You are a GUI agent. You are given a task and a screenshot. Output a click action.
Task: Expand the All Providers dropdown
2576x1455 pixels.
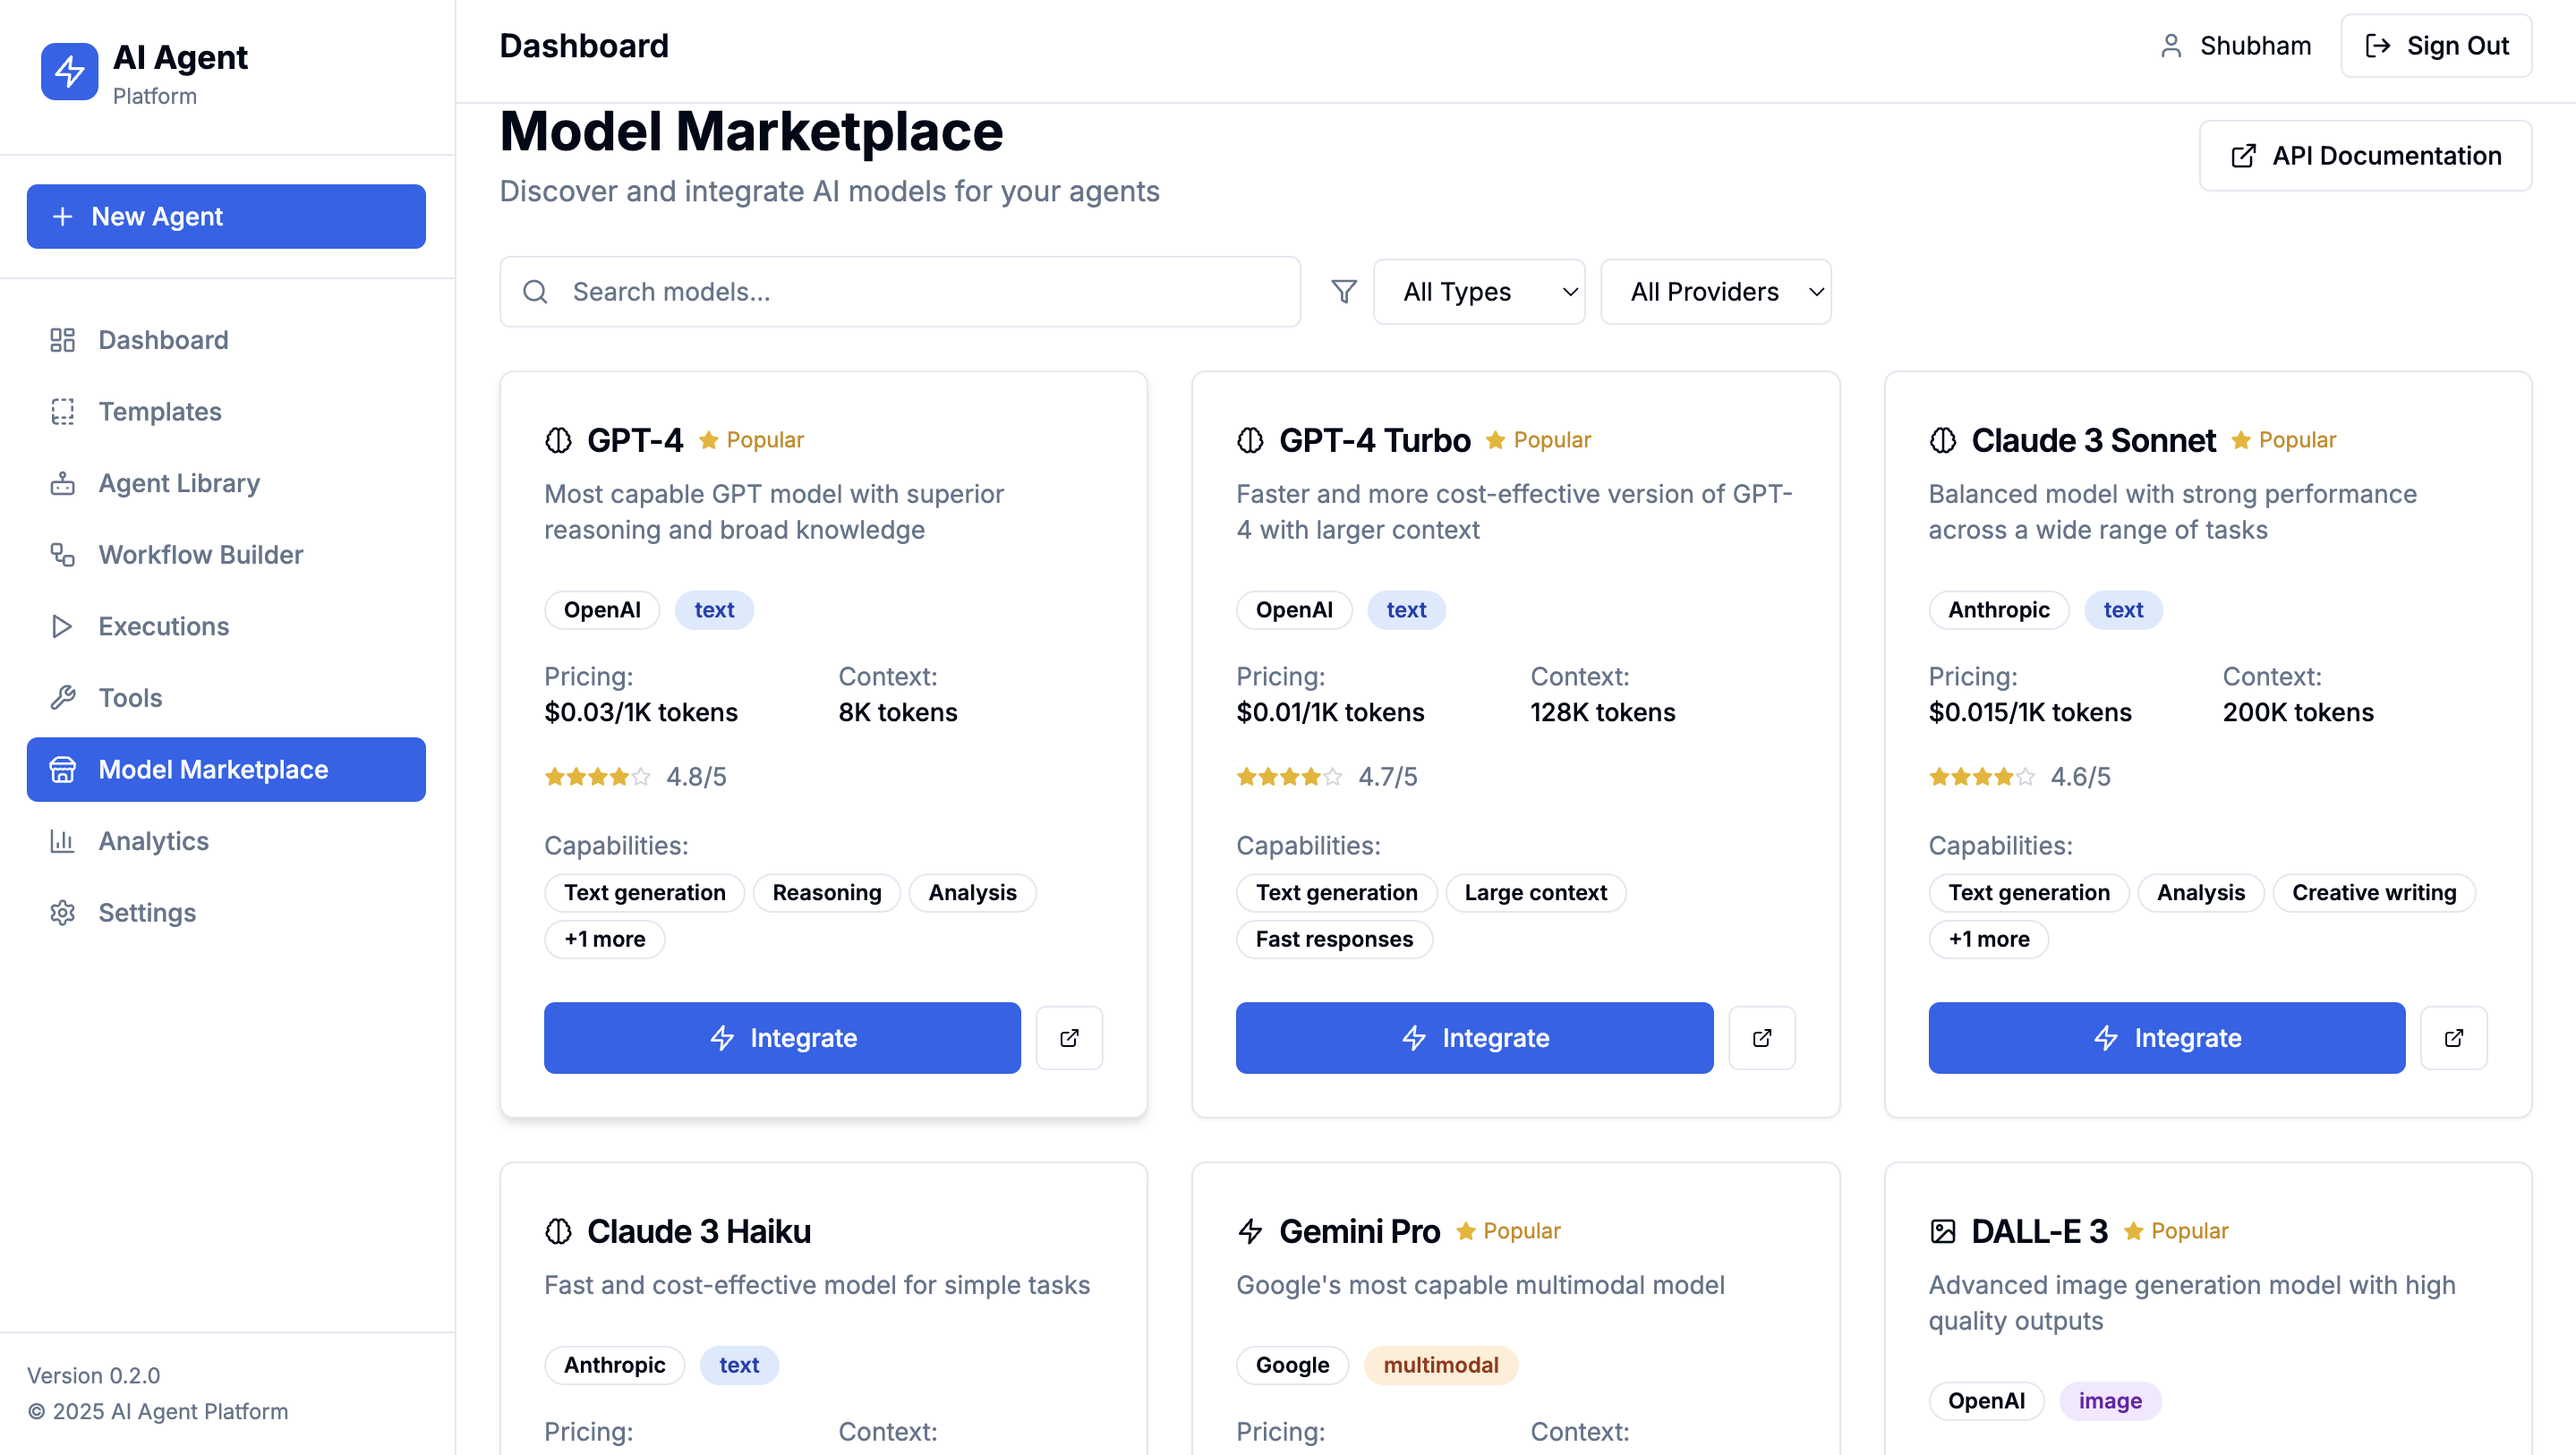tap(1715, 292)
